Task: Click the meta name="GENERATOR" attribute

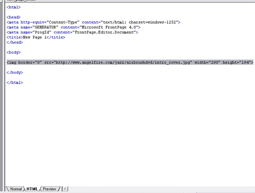Action: 39,27
